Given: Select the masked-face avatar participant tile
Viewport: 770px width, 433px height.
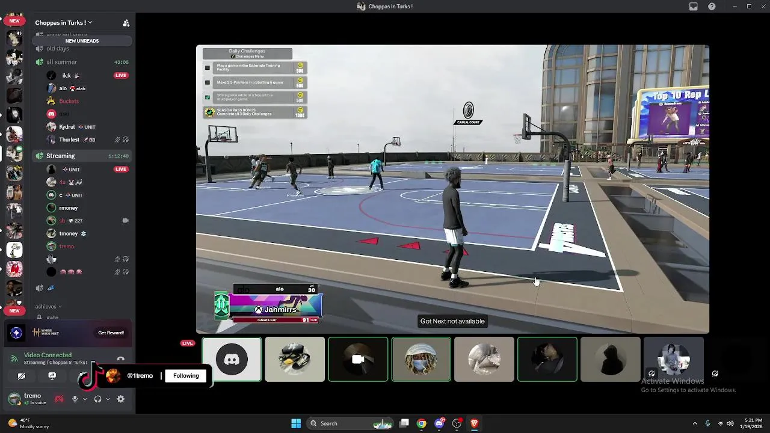Looking at the screenshot, I should click(x=421, y=360).
